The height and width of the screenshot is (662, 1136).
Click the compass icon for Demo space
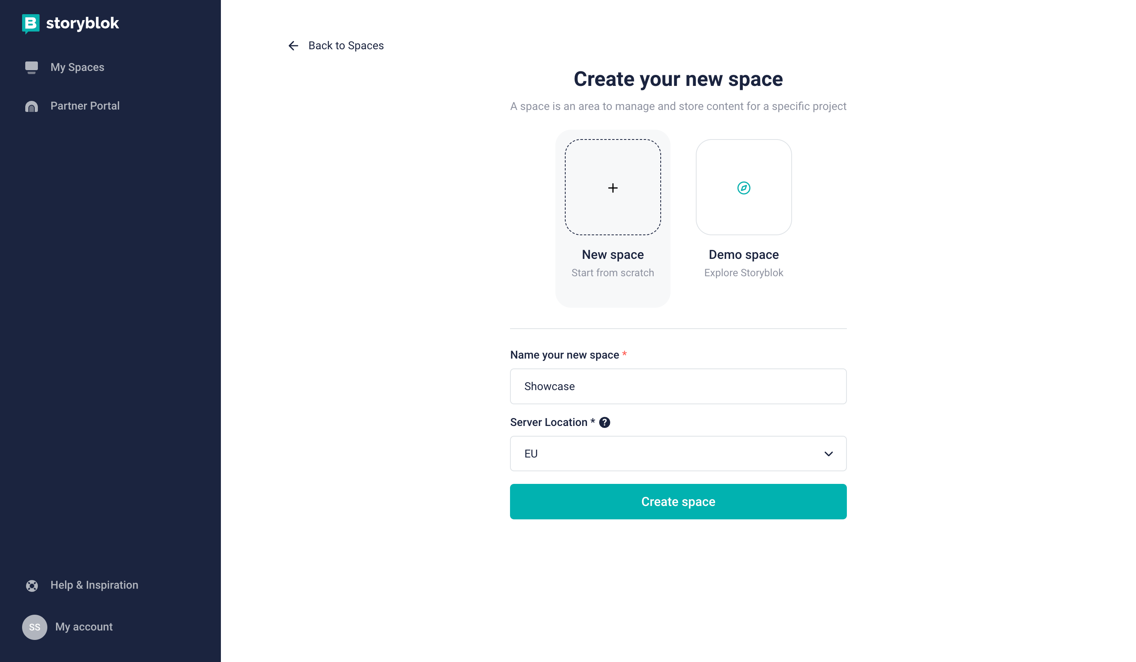tap(744, 188)
